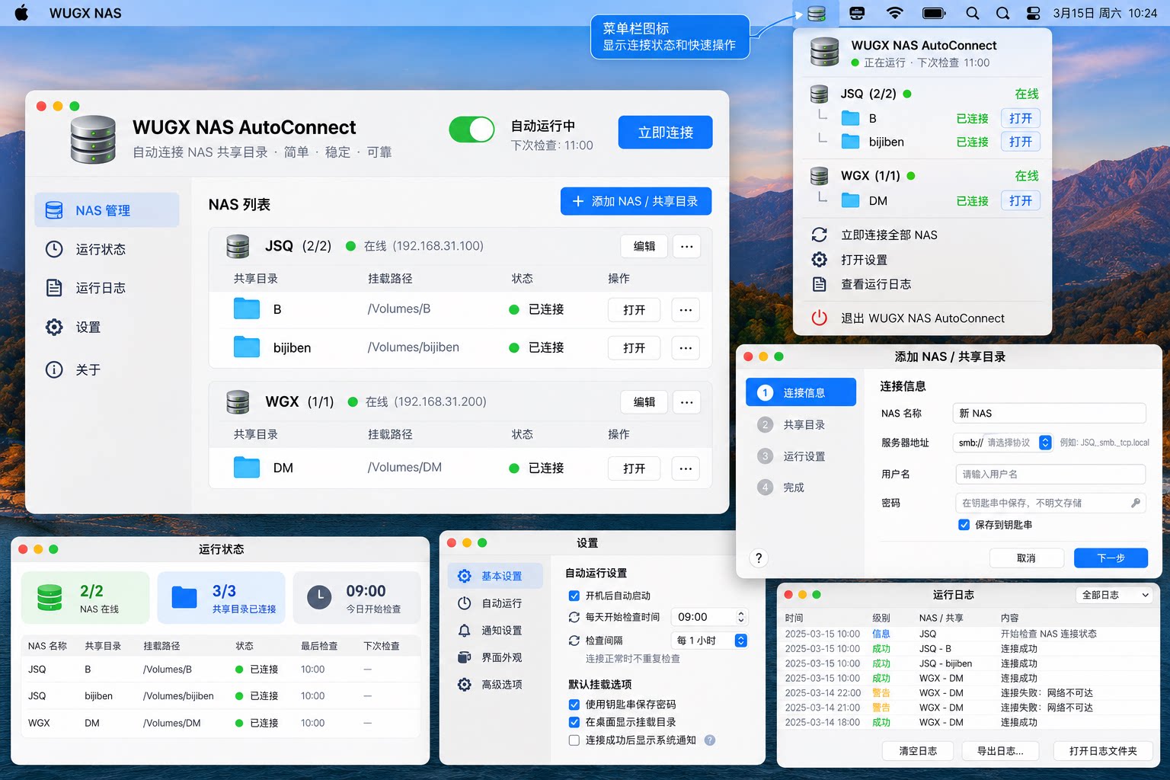
Task: Click Export Log button in the log window
Action: (x=1000, y=751)
